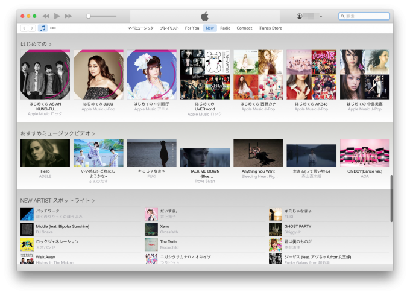Go back with the left arrow
The width and height of the screenshot is (410, 295).
[x=24, y=28]
